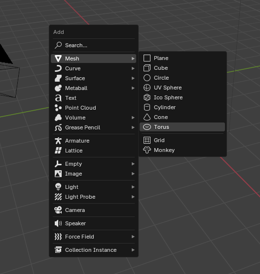Click the Text letter 'a' icon
This screenshot has height=274, width=260.
(x=58, y=98)
